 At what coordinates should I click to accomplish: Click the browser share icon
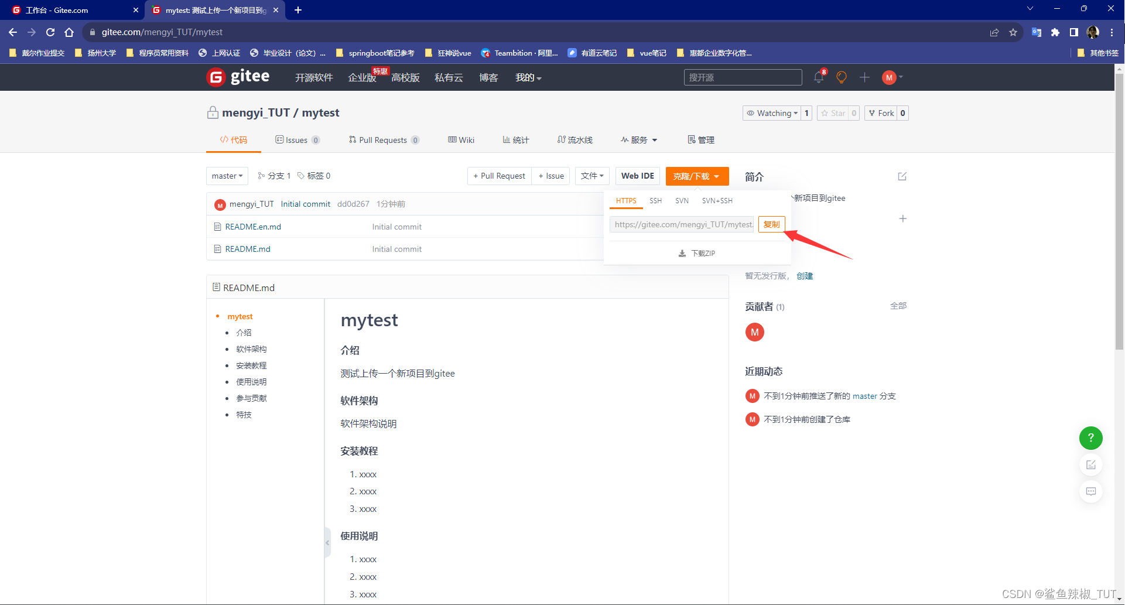[x=994, y=32]
